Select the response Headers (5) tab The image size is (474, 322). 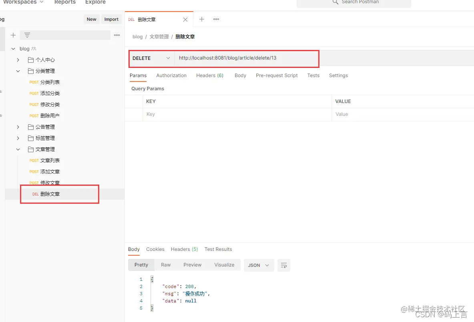click(x=185, y=249)
